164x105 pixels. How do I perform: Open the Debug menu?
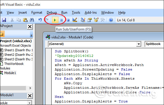click(52, 13)
